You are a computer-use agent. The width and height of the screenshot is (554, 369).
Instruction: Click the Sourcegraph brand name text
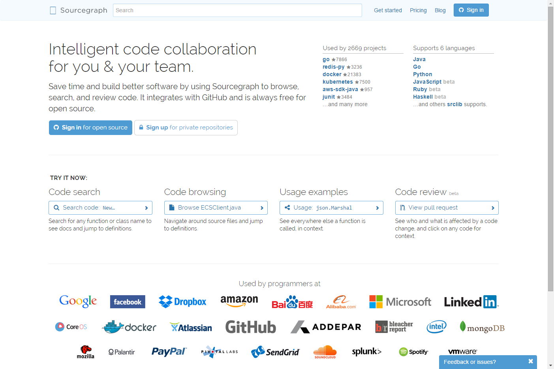(84, 10)
